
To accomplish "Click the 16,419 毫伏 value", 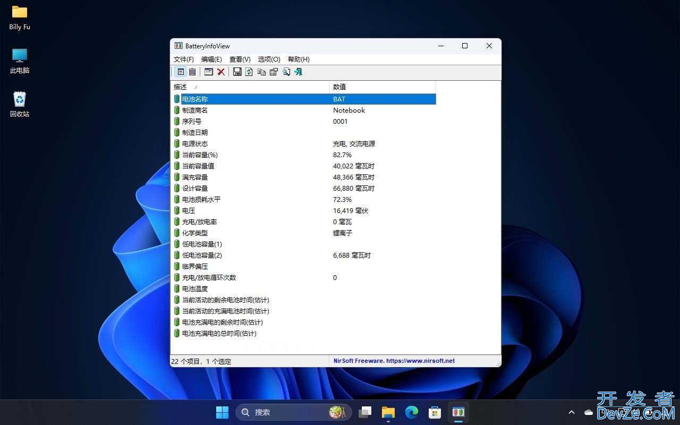I will pyautogui.click(x=351, y=210).
